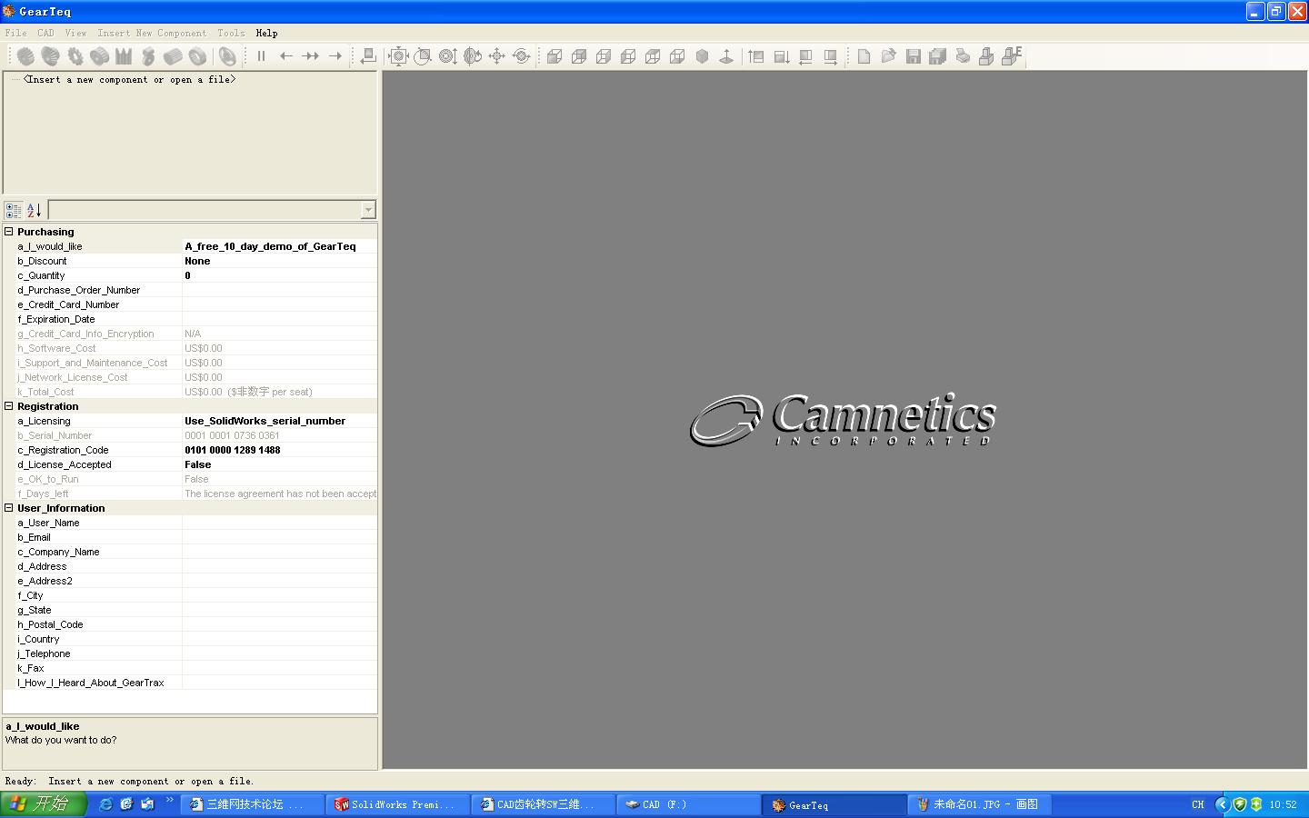
Task: Click the left arrow toolbar icon
Action: pos(286,56)
